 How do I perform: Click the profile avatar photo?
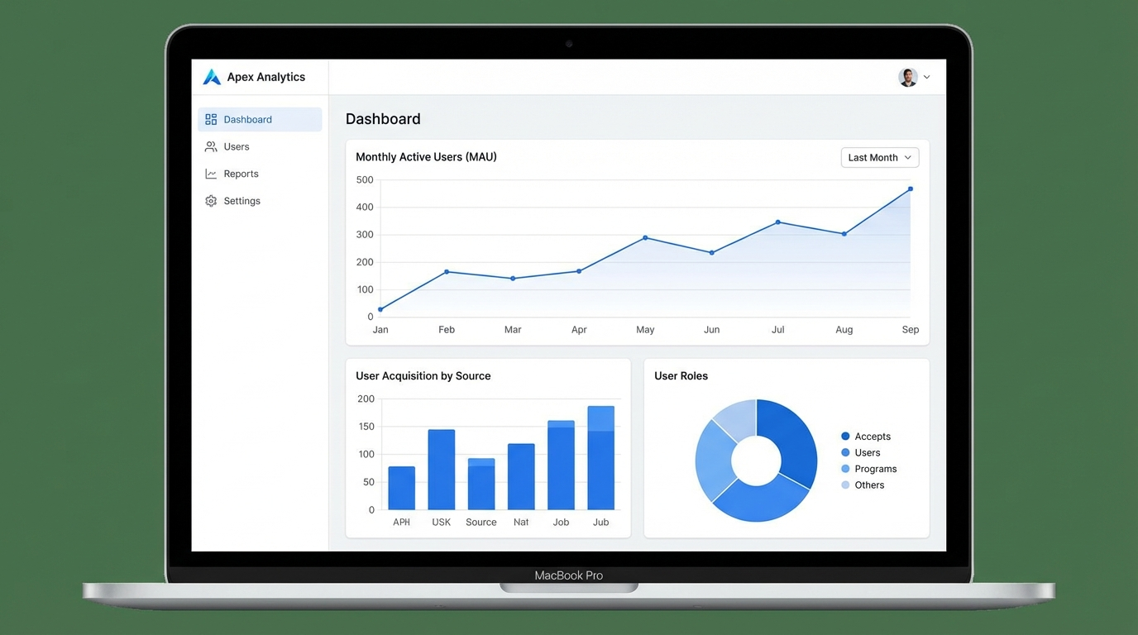(x=907, y=76)
